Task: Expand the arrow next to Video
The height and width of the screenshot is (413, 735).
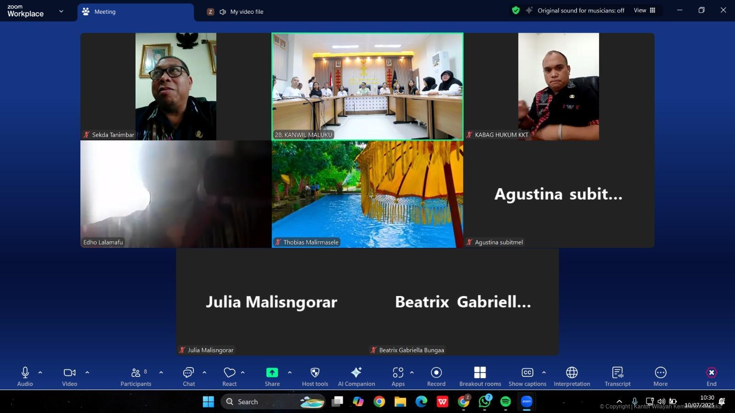Action: (87, 373)
